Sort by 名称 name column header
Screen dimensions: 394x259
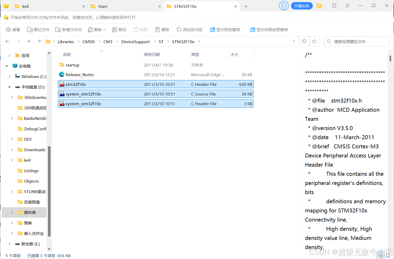coord(67,54)
